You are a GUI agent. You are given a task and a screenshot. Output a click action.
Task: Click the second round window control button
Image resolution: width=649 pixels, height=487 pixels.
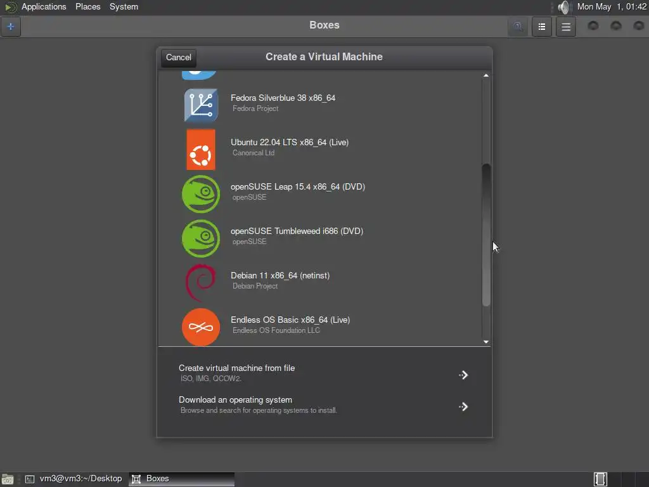click(616, 26)
